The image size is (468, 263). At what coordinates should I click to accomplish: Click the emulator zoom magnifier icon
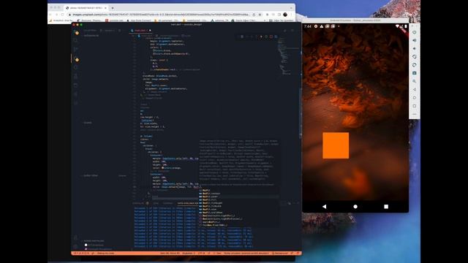tap(415, 81)
